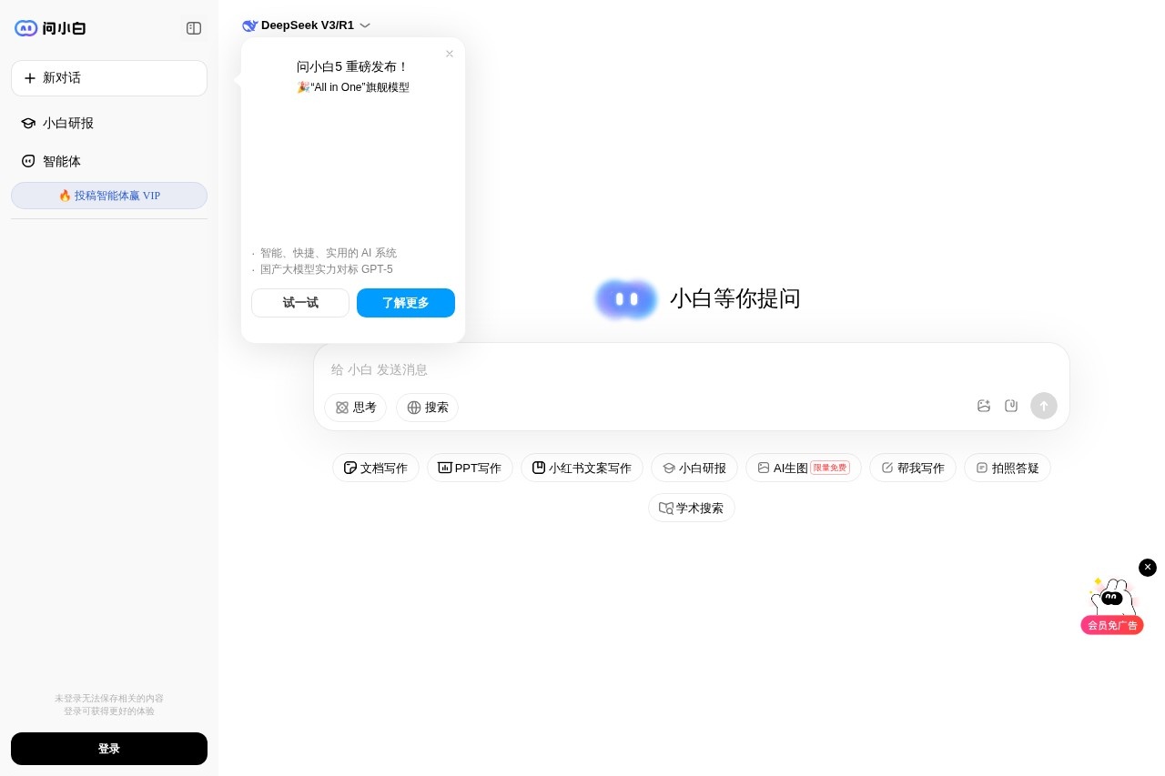Enable the 思考 thinking mode
Viewport: 1165px width, 776px height.
[x=356, y=407]
